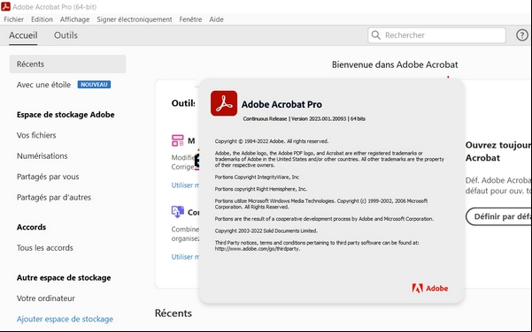Open the Aide menu
This screenshot has height=332, width=532.
(x=216, y=19)
